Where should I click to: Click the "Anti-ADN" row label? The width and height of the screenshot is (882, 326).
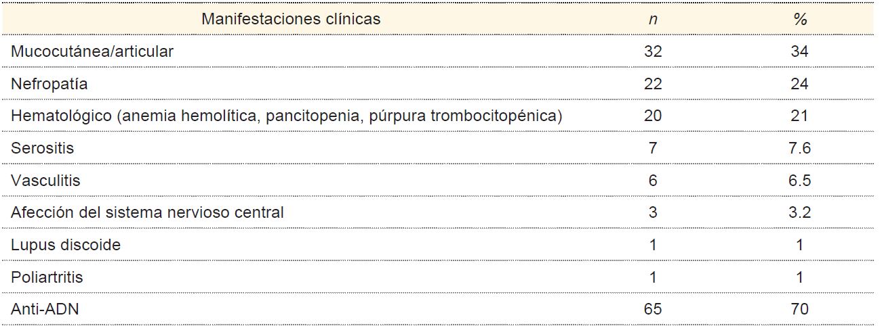pyautogui.click(x=44, y=309)
